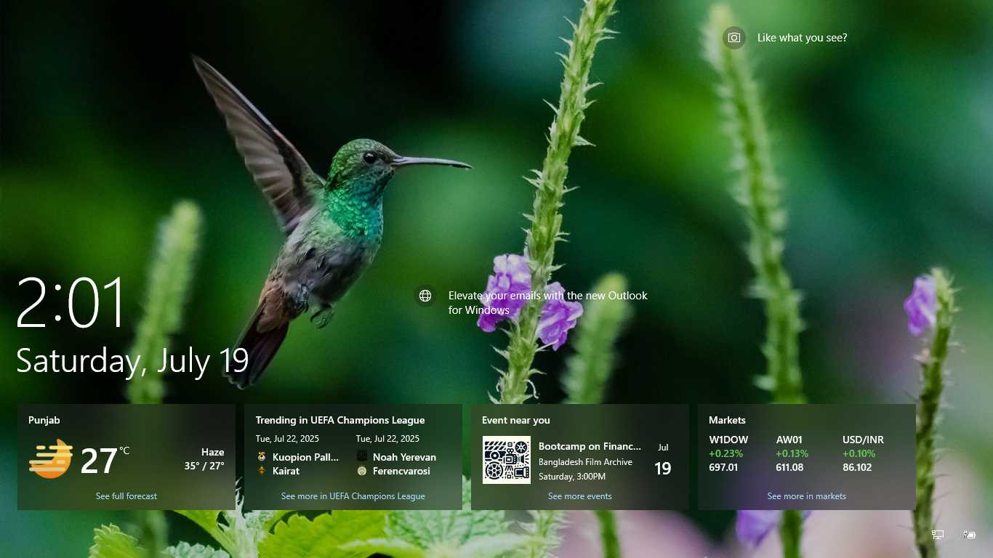Open 'See full forecast' link
This screenshot has height=558, width=993.
[126, 496]
